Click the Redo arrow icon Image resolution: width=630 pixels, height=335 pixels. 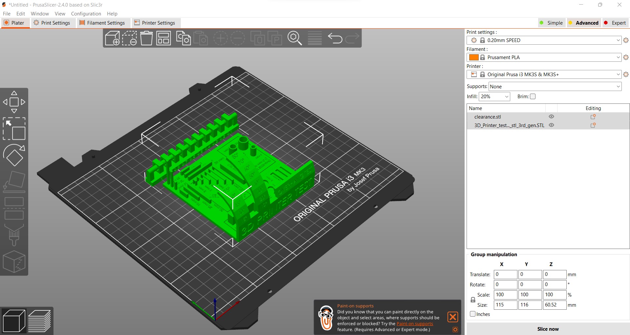tap(352, 38)
